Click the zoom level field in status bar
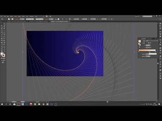This screenshot has height=121, width=162. click(x=14, y=102)
